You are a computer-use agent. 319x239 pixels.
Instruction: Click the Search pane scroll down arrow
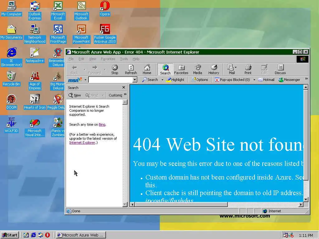tap(125, 204)
